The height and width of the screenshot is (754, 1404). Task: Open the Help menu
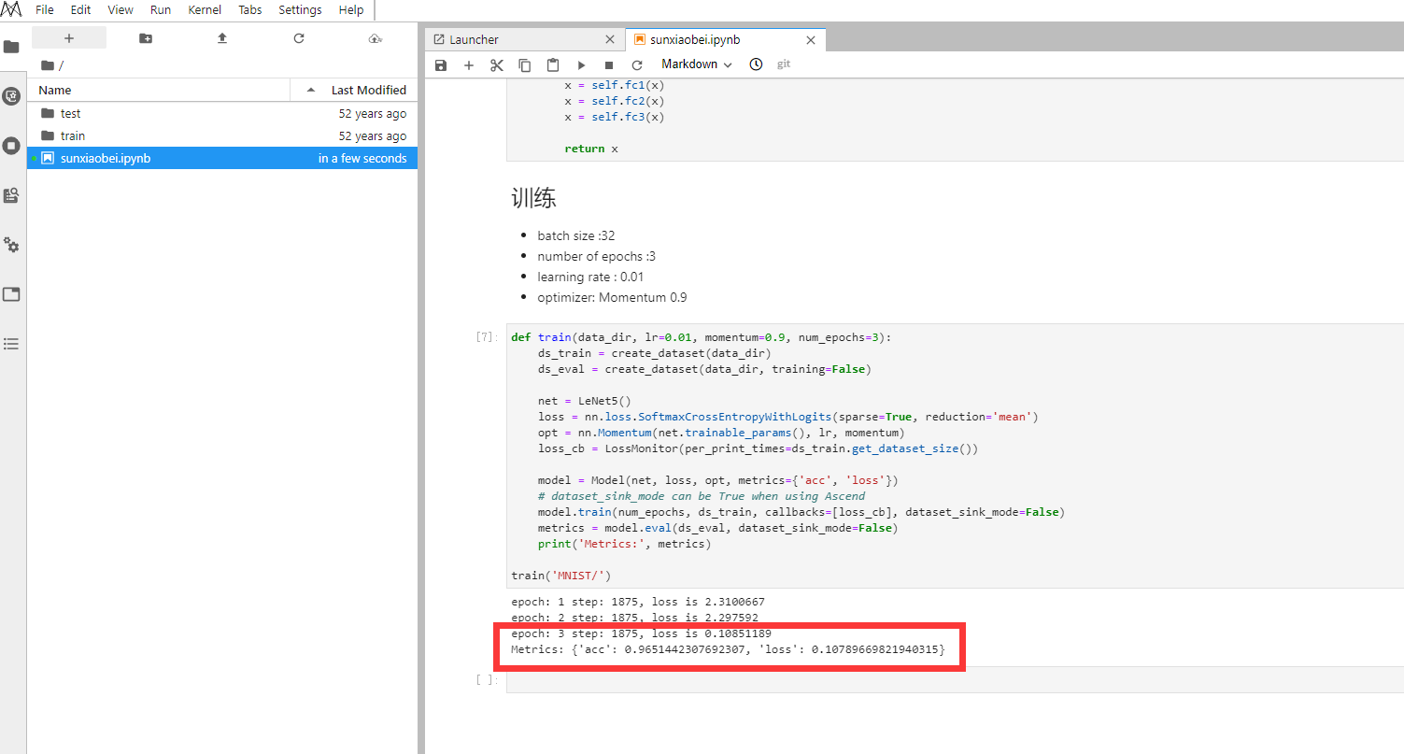351,9
